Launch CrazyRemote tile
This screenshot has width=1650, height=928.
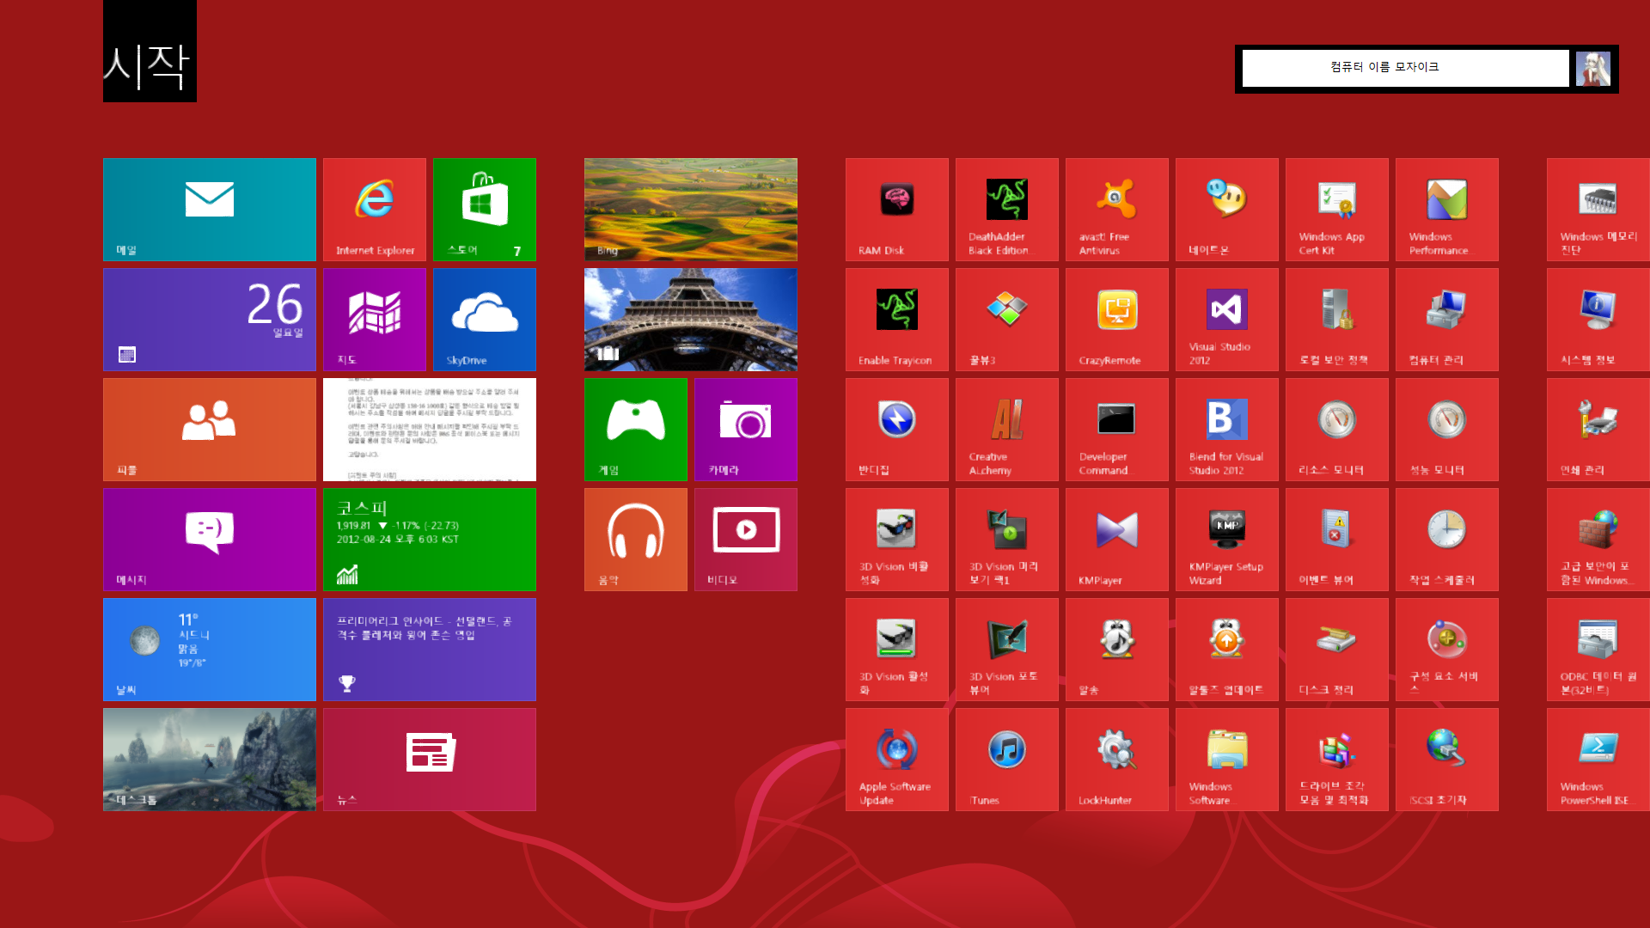click(1117, 320)
